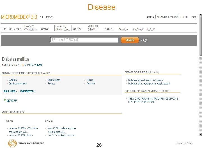Open RED BOOK Online tab
The image size is (202, 151).
click(x=93, y=28)
